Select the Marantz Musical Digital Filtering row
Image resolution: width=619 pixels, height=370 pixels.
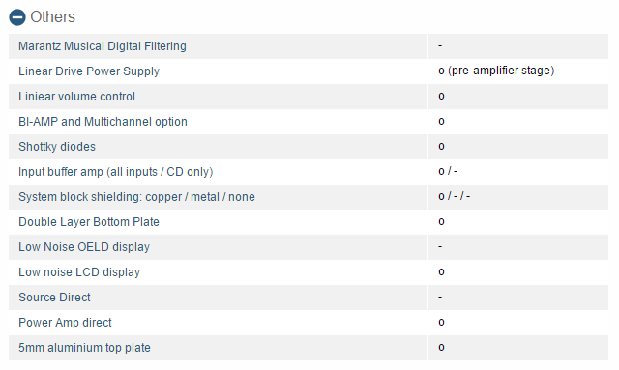pyautogui.click(x=309, y=46)
